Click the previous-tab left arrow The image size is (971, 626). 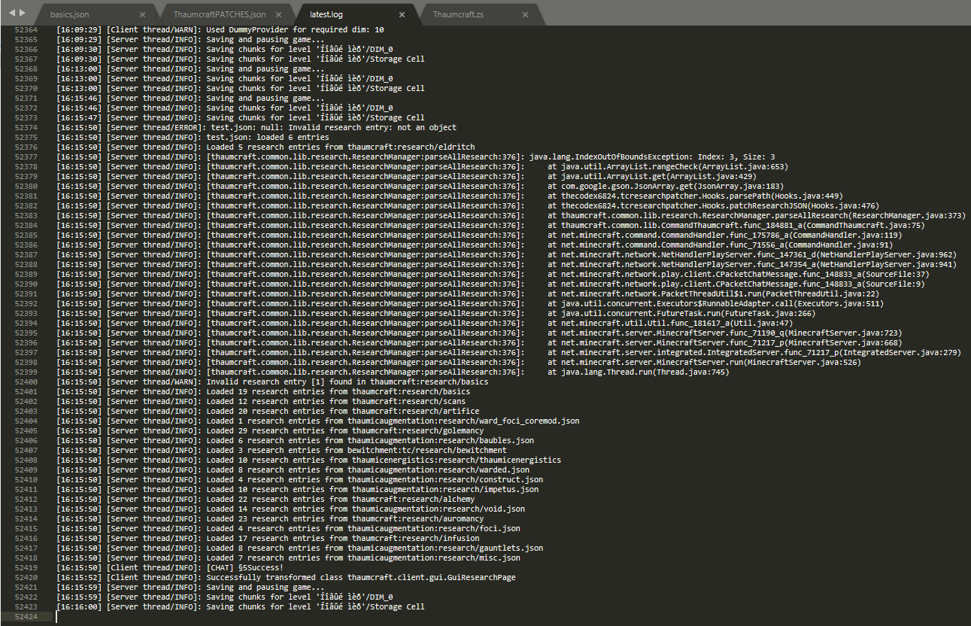tap(12, 14)
